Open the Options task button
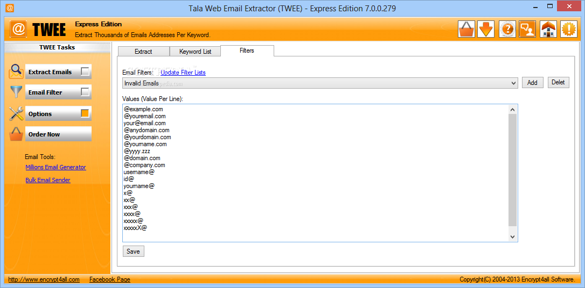Image resolution: width=585 pixels, height=288 pixels. pos(58,114)
